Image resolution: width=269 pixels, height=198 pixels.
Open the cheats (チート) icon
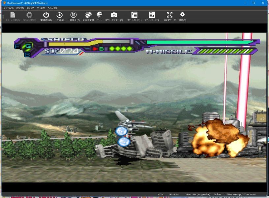100,16
